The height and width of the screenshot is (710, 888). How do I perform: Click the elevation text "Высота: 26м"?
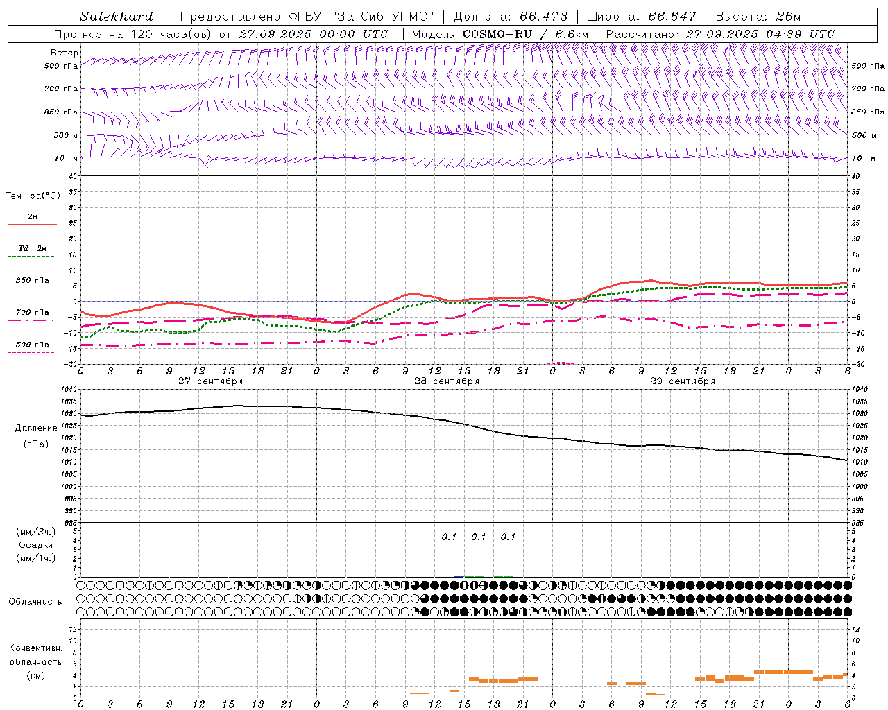(758, 17)
